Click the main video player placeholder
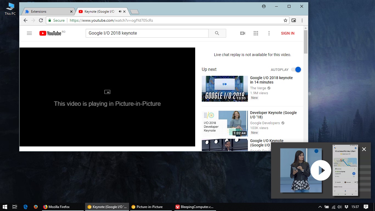 [x=107, y=97]
